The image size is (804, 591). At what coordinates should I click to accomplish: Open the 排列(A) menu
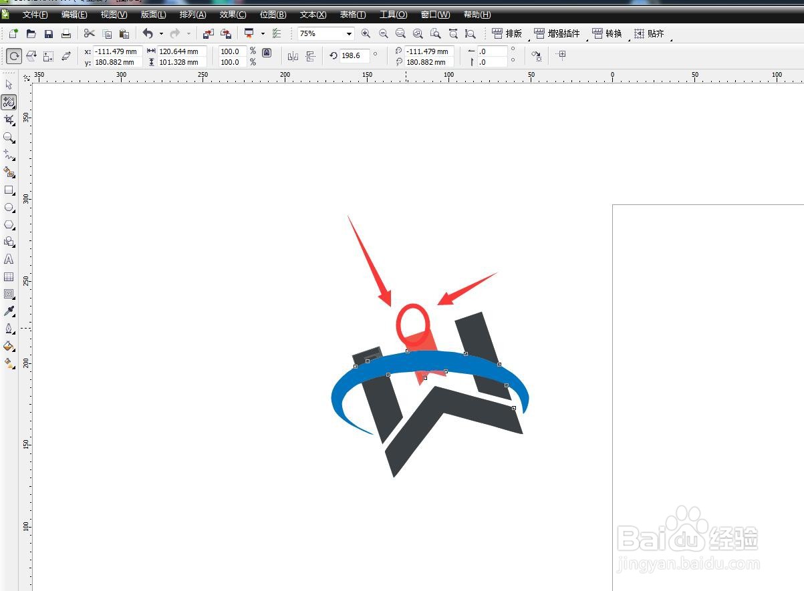(x=192, y=15)
